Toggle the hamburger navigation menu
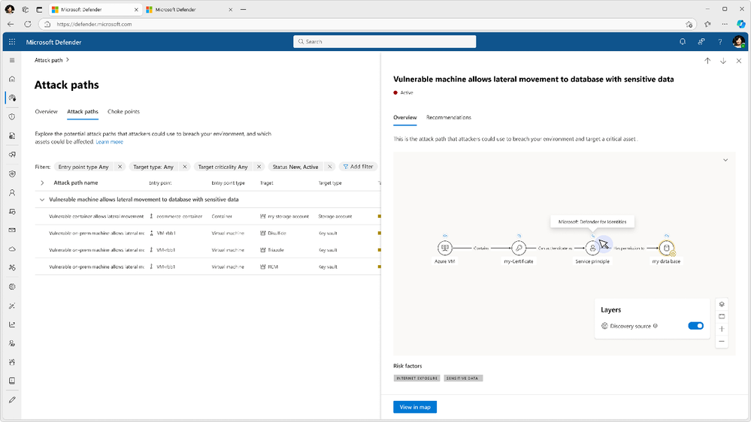The height and width of the screenshot is (422, 751). pos(12,60)
